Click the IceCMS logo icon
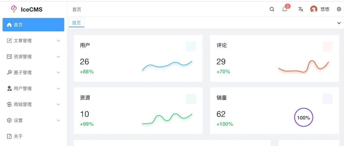This screenshot has width=344, height=146. 14,9
